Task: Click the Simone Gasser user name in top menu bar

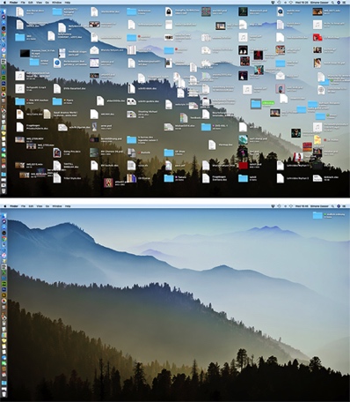Action: click(320, 3)
